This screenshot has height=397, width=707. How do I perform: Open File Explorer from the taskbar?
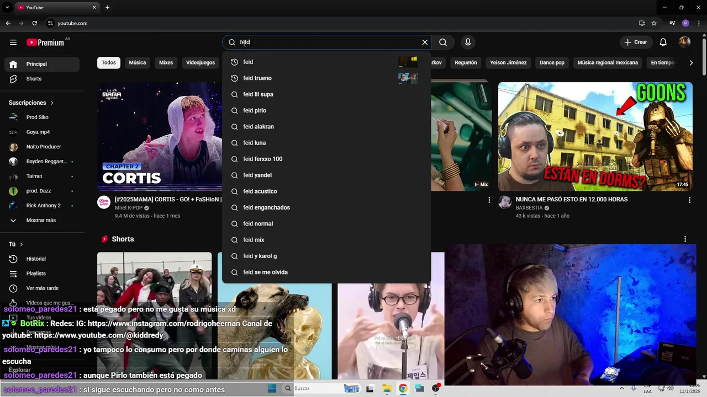pos(387,389)
